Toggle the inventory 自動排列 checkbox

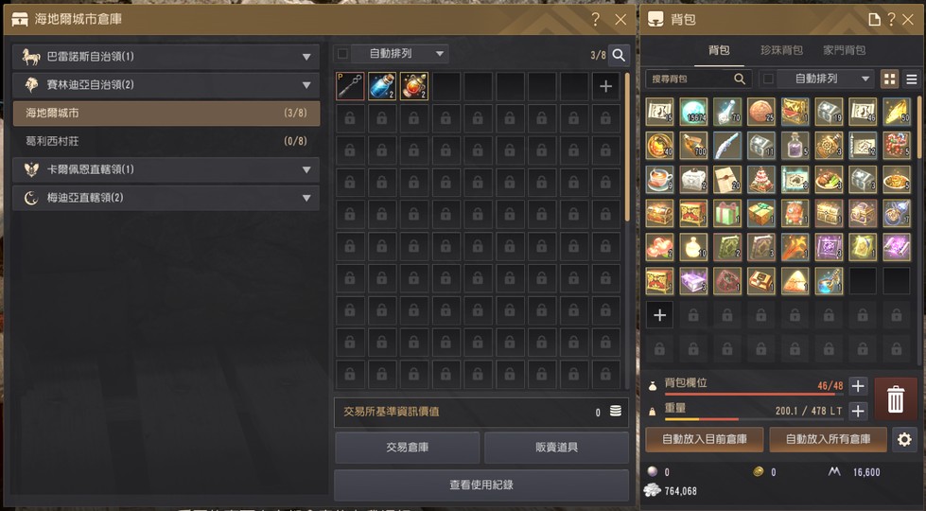pos(768,79)
